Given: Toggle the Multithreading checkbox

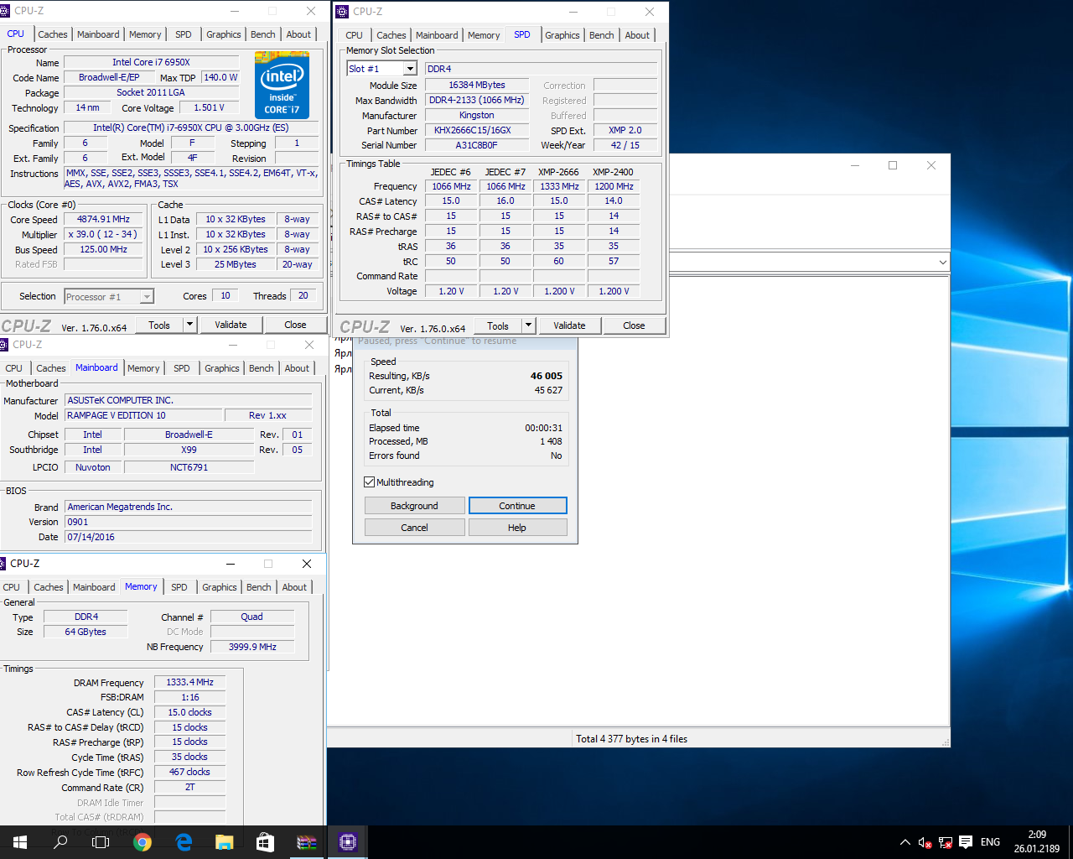Looking at the screenshot, I should 370,482.
